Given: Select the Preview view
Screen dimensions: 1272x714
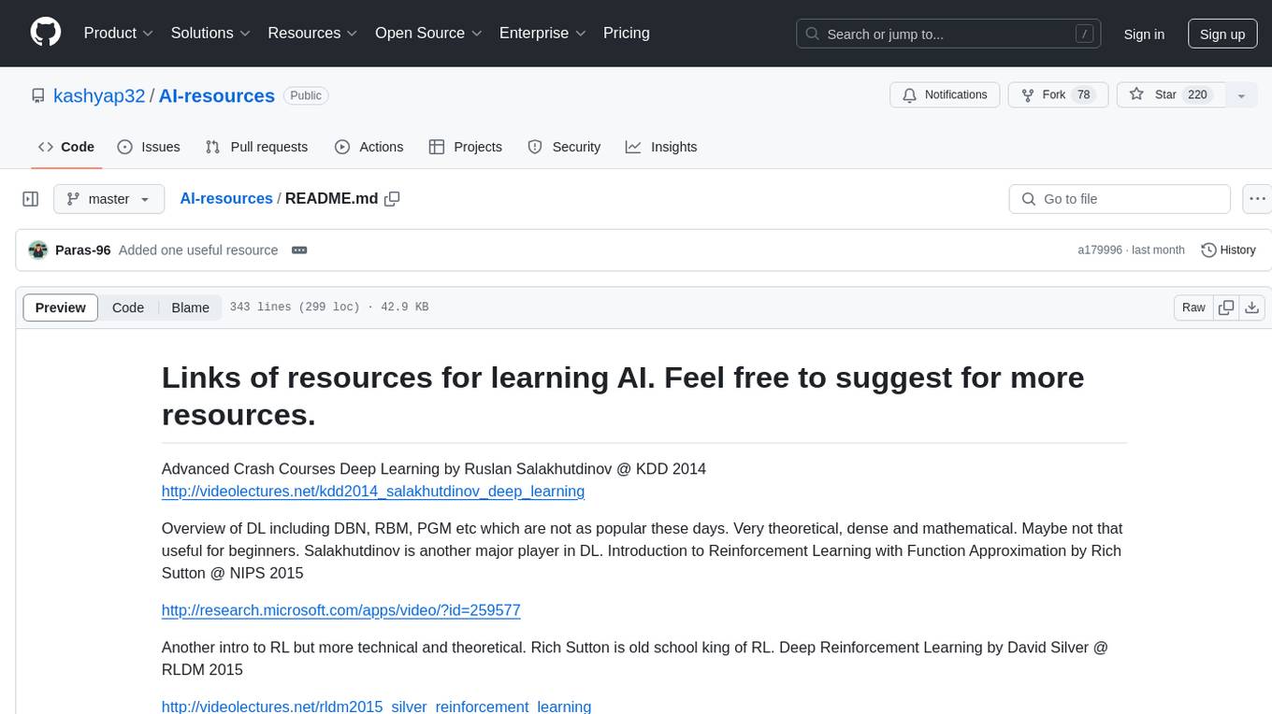Looking at the screenshot, I should point(61,307).
